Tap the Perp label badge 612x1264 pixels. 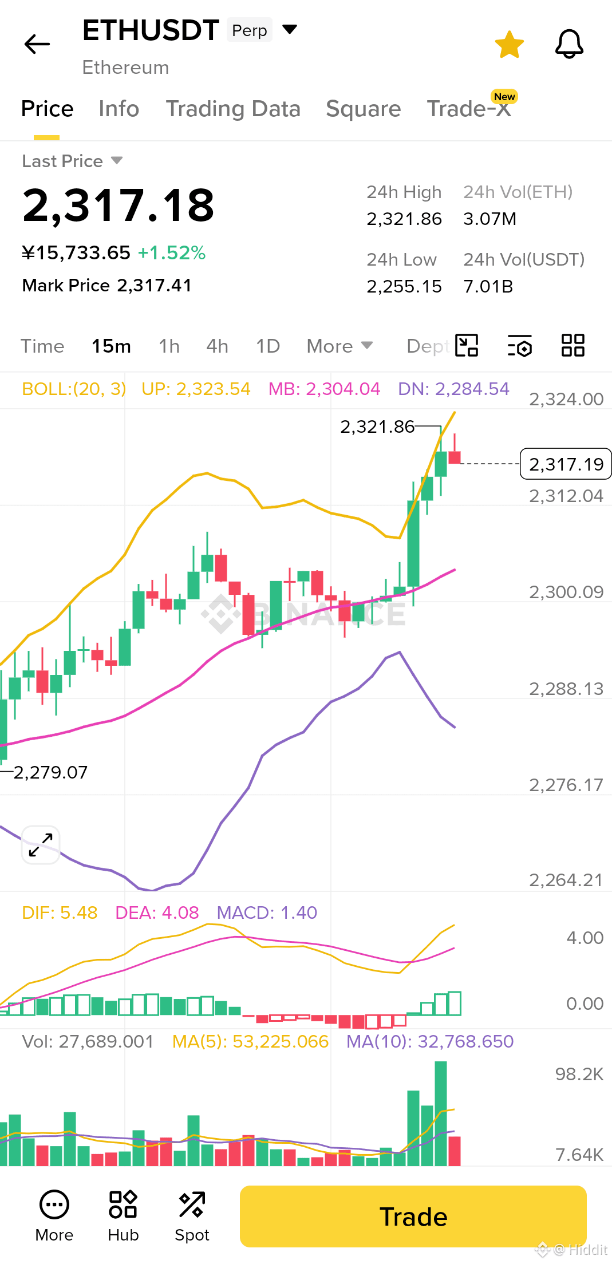[250, 30]
